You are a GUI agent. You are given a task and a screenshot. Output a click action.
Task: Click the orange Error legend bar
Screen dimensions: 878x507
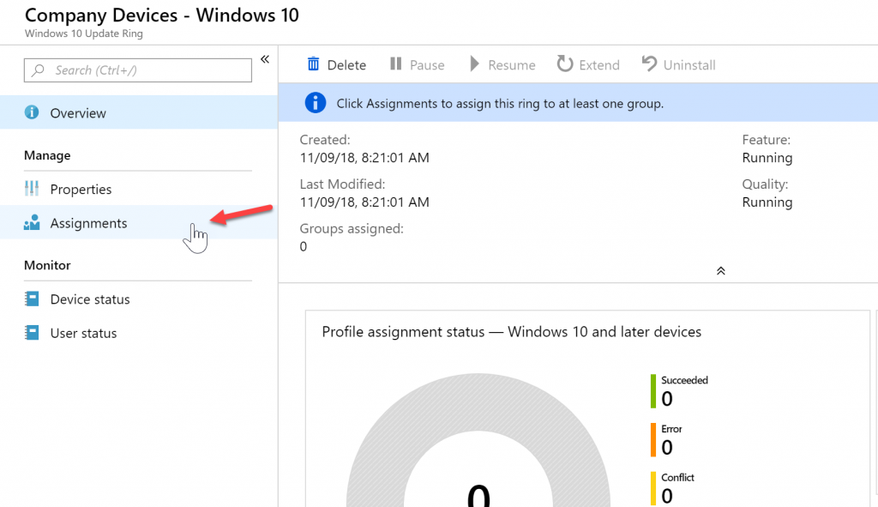(x=652, y=440)
